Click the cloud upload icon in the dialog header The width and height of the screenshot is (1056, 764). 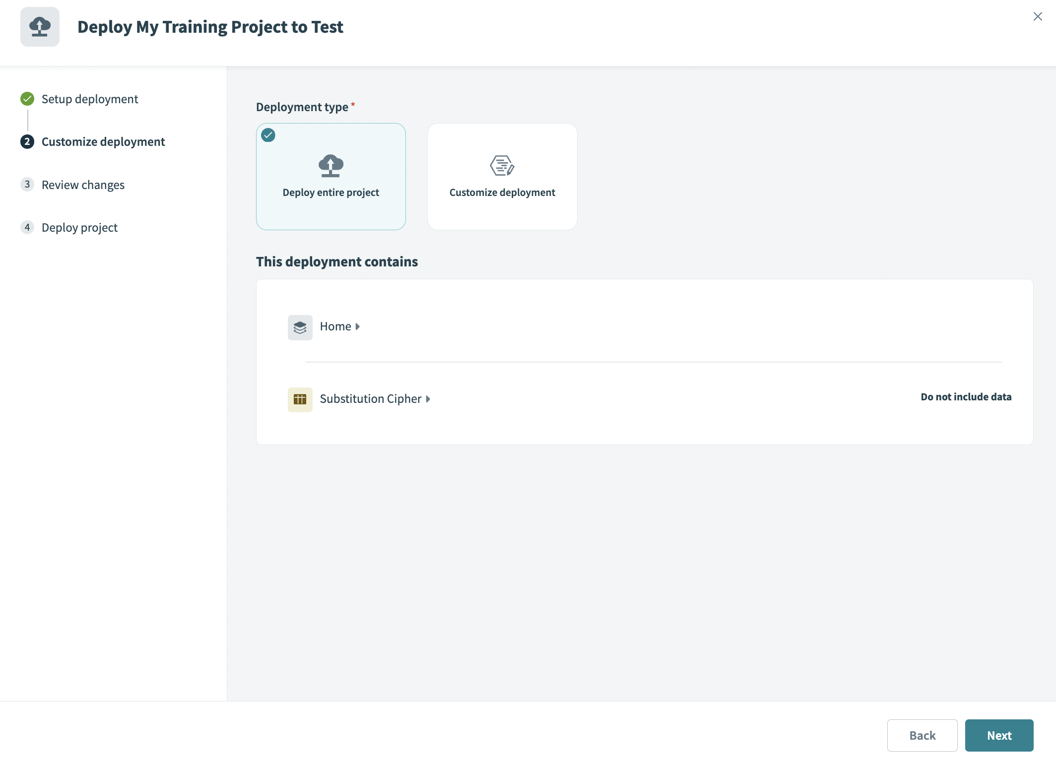pyautogui.click(x=40, y=27)
